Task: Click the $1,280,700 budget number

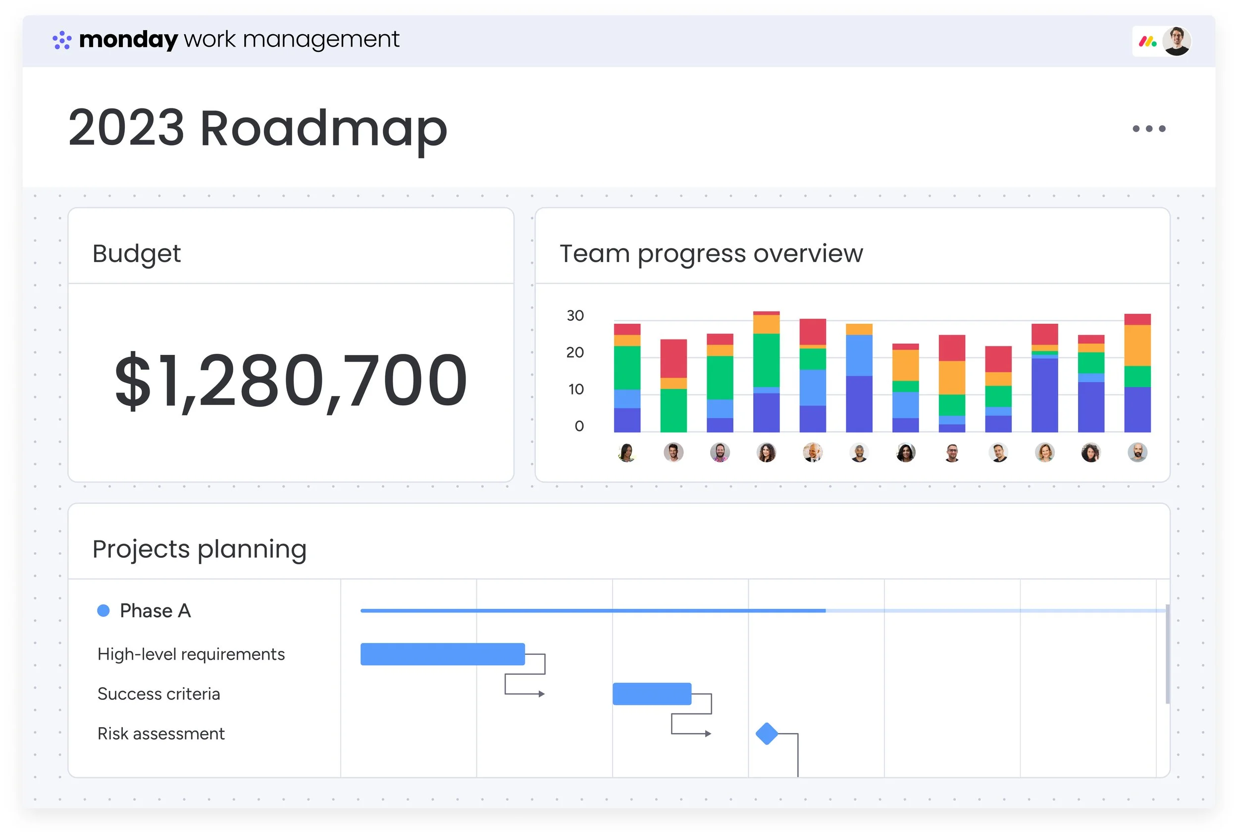Action: (x=291, y=381)
